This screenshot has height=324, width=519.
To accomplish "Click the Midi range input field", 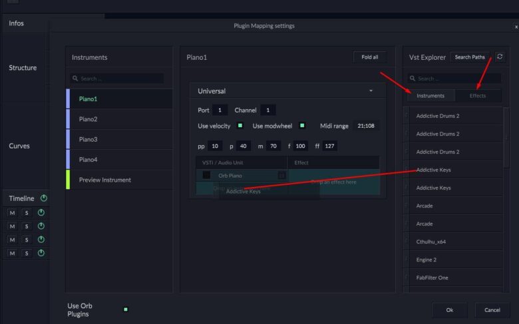I will coord(367,126).
